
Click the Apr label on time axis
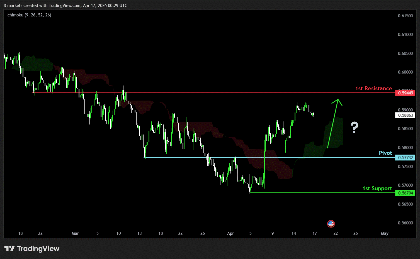[230, 233]
